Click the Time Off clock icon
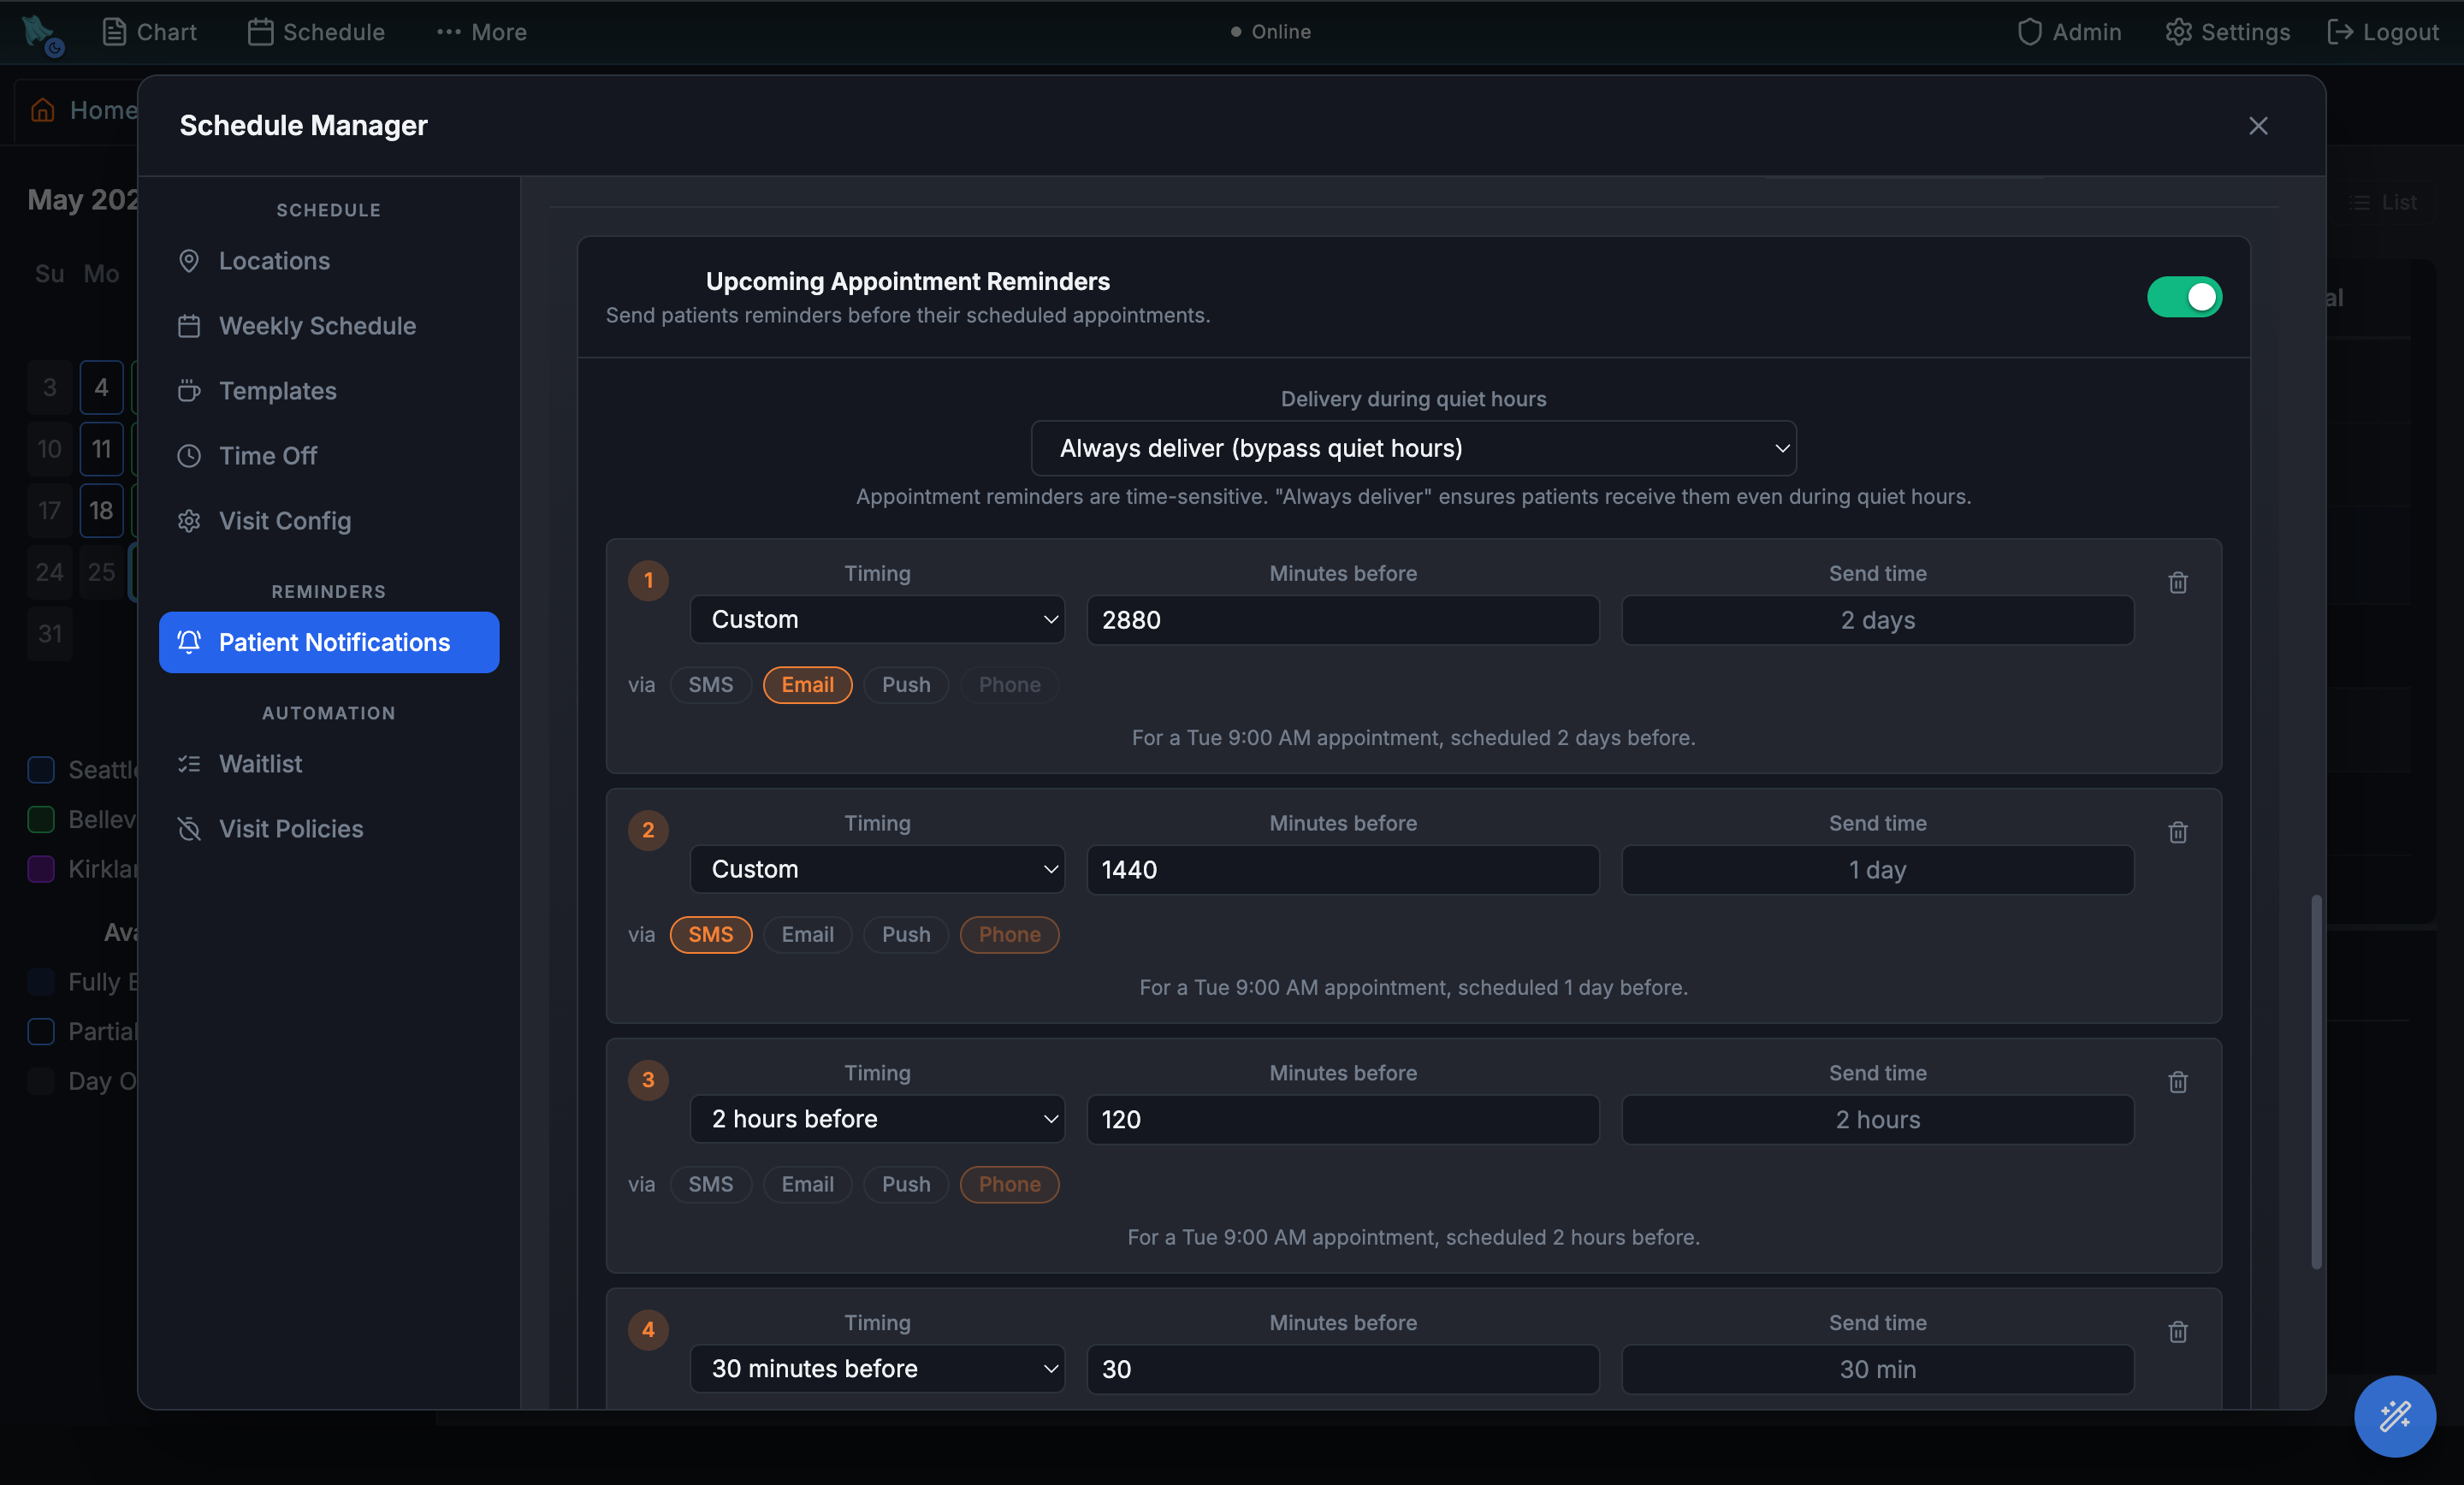 pyautogui.click(x=189, y=456)
